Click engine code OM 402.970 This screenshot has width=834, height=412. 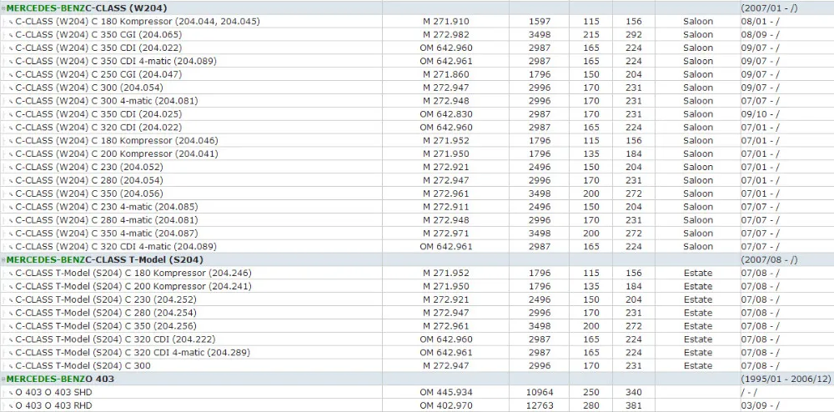(446, 405)
